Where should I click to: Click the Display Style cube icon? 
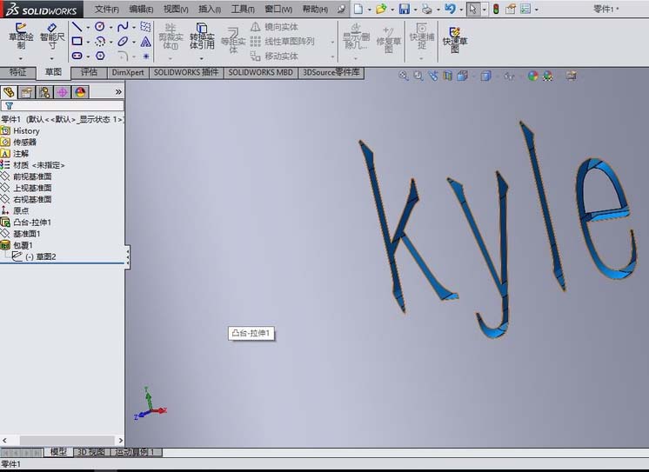pyautogui.click(x=486, y=76)
